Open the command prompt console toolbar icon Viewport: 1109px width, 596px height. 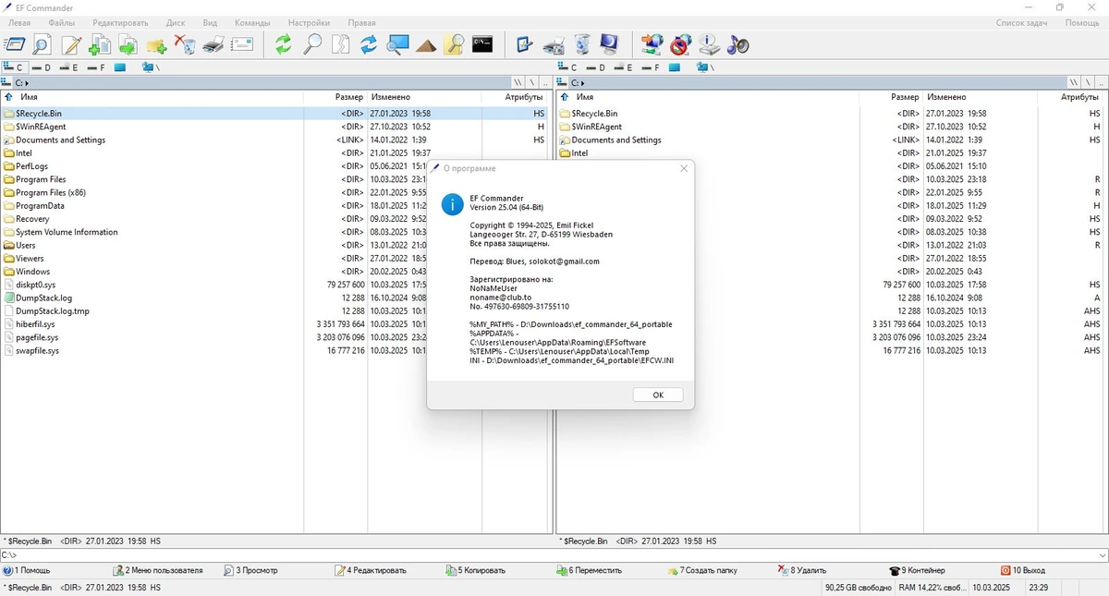tap(482, 43)
